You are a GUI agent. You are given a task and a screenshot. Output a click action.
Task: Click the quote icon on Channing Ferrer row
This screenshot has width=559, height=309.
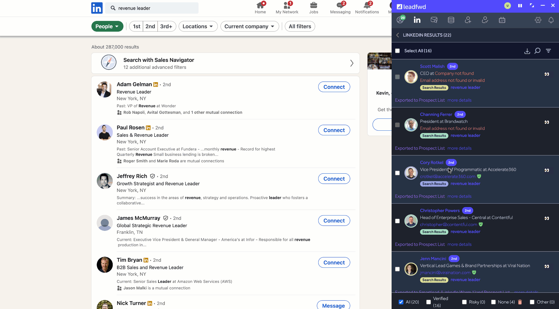547,122
